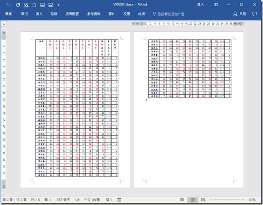263x205 pixels.
Task: Maximize the Word window
Action: click(x=241, y=5)
